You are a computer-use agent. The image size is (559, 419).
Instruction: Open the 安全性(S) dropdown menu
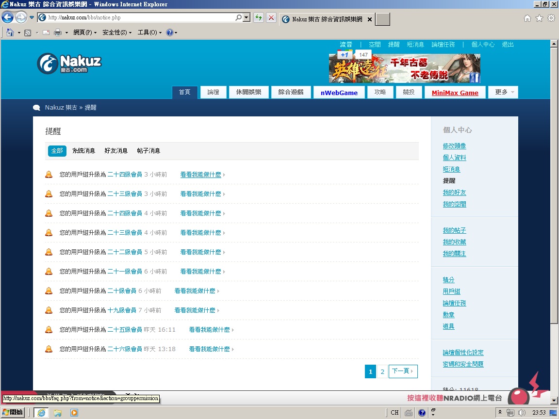point(116,32)
